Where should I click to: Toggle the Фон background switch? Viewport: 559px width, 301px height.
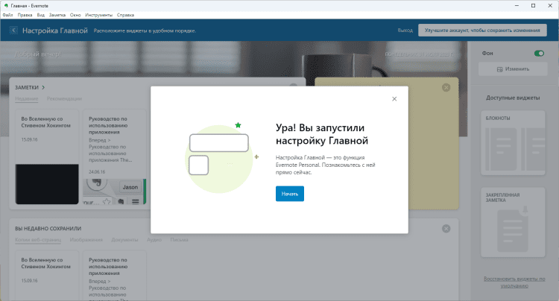pos(539,54)
